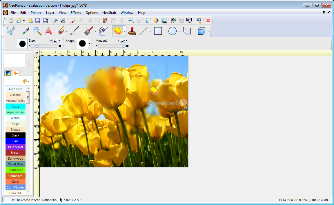This screenshot has height=205, width=334.
Task: Select the wide paint brush effects tool
Action: [x=89, y=31]
